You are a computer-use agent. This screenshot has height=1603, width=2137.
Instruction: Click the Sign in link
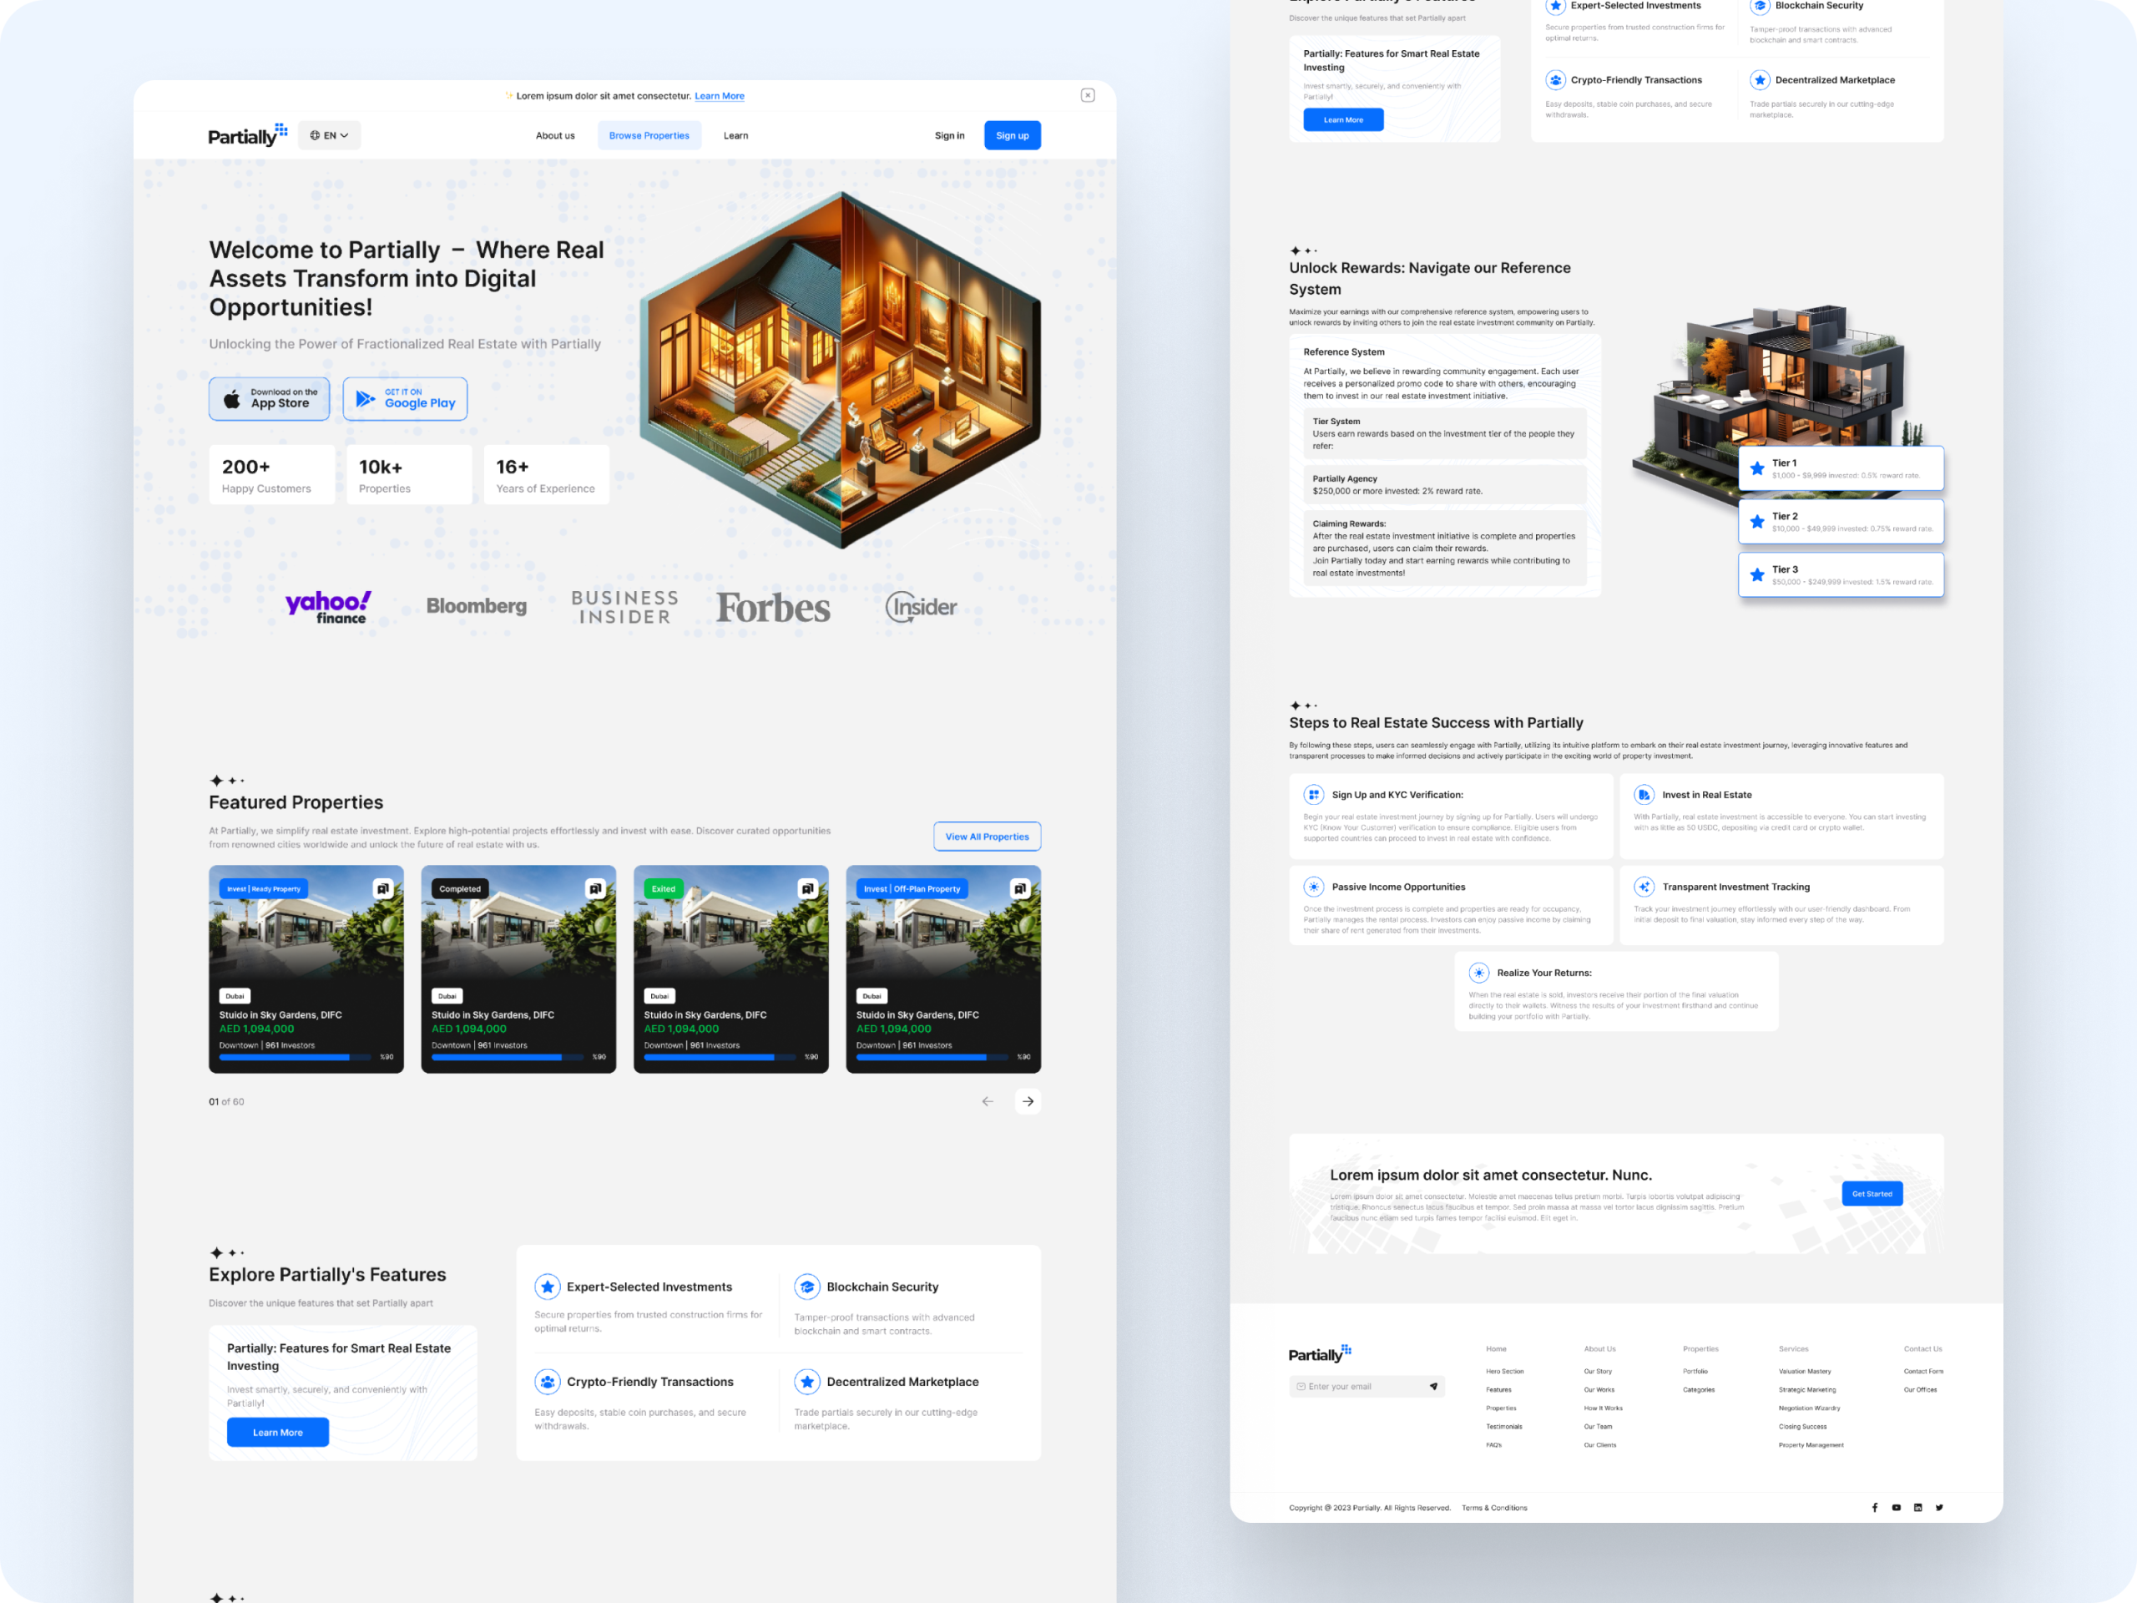[x=950, y=135]
